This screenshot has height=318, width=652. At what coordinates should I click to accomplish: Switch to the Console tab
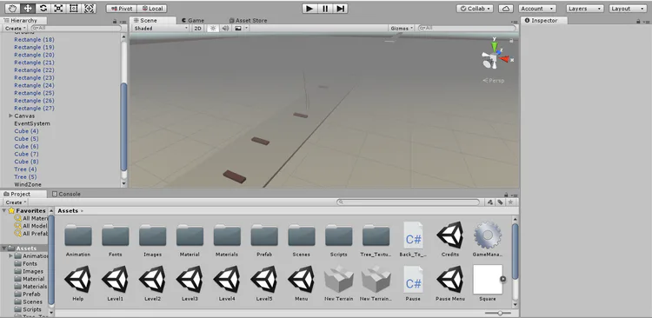66,194
